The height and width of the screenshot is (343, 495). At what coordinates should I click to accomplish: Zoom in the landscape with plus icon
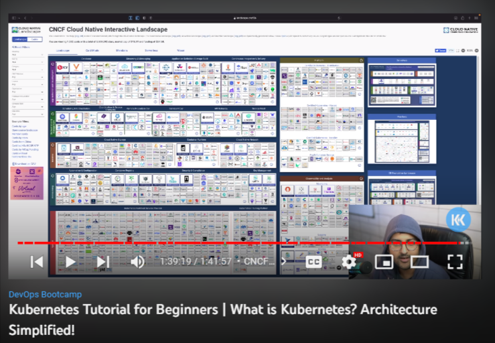coord(477,50)
